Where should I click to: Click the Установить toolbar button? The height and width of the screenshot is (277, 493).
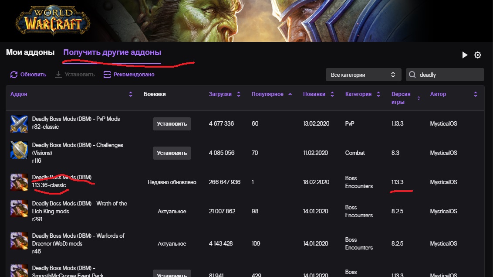click(x=75, y=75)
